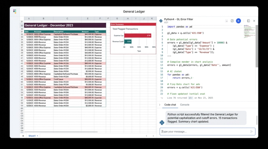Click the chat message about flagged transactions
The height and width of the screenshot is (149, 268).
point(206,118)
